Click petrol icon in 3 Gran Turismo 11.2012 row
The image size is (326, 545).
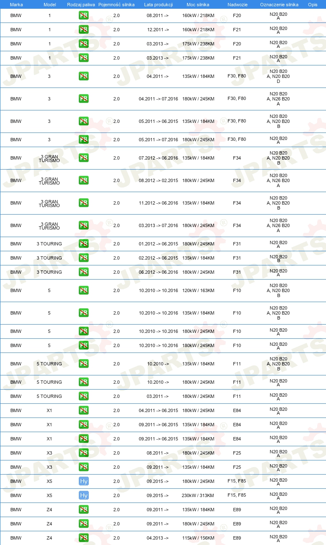point(84,203)
